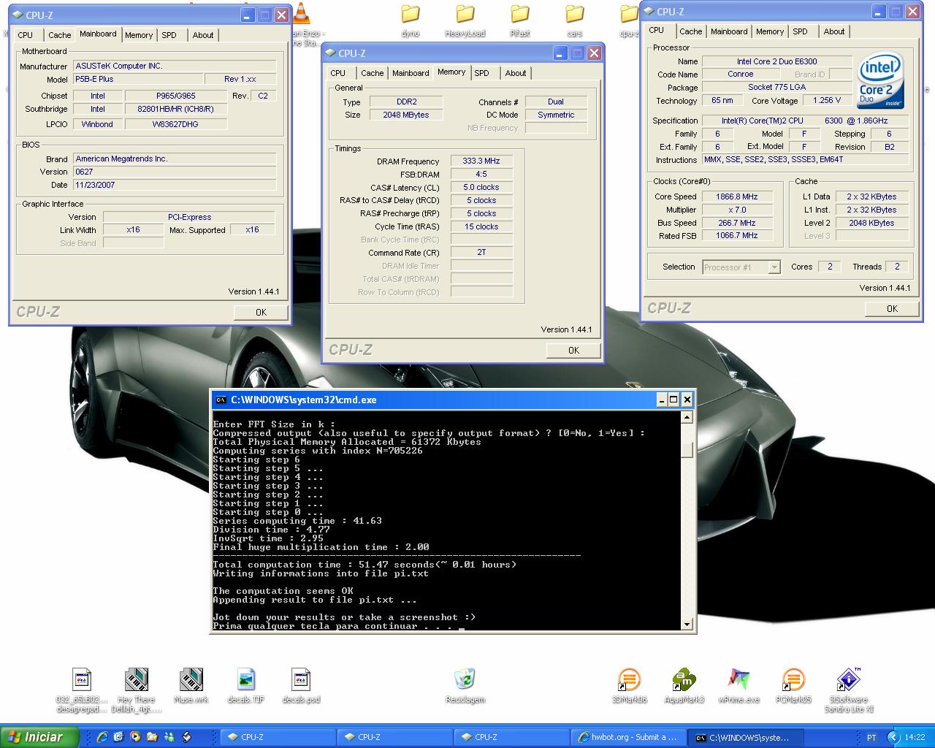This screenshot has width=935, height=748.
Task: Click the taskbar clock 14:22
Action: [x=915, y=738]
